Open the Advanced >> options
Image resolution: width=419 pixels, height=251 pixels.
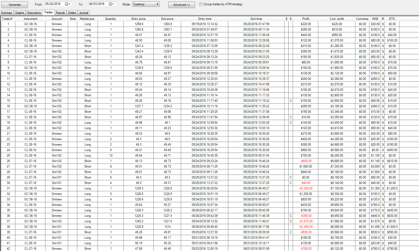tap(182, 5)
